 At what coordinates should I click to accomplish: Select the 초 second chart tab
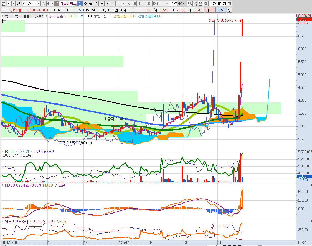click(x=107, y=4)
